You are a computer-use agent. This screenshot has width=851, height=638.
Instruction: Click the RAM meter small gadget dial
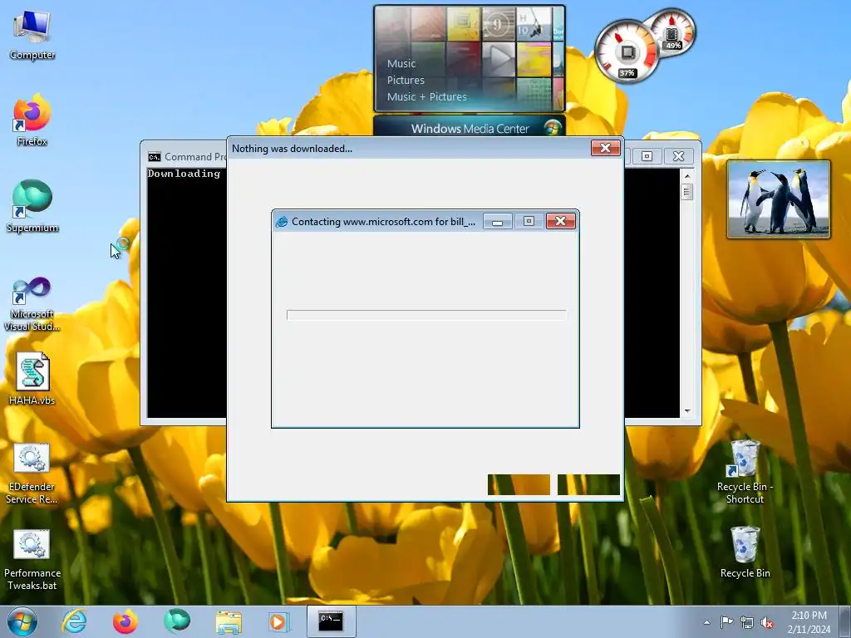click(x=672, y=32)
